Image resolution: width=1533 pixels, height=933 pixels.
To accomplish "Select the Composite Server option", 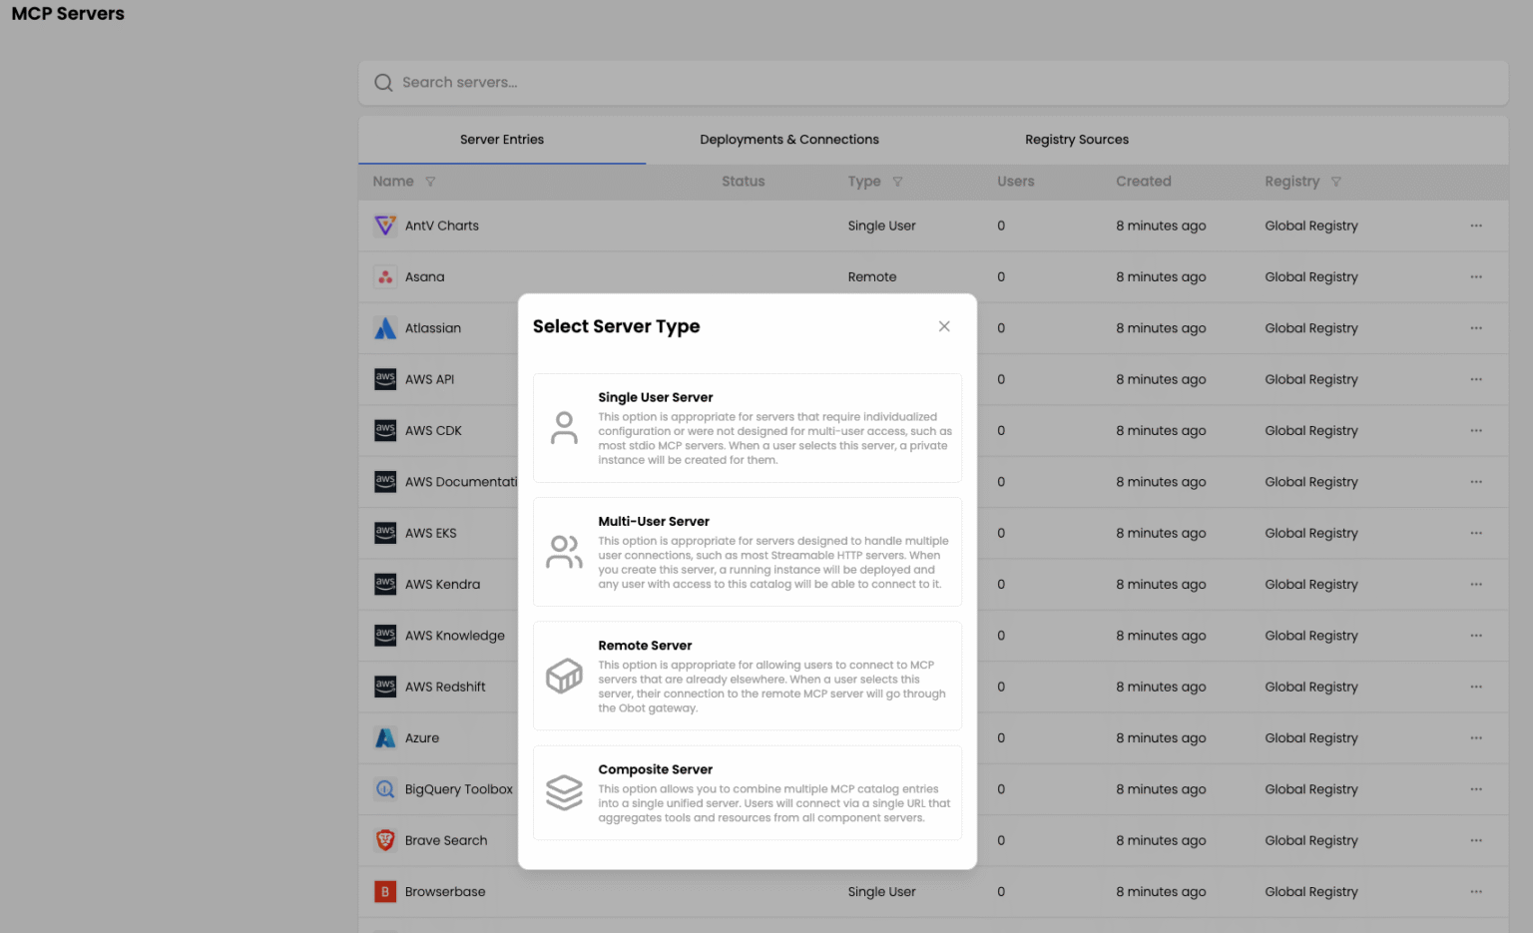I will (747, 792).
